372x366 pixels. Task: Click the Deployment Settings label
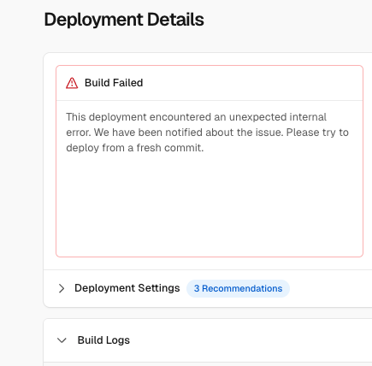(127, 288)
